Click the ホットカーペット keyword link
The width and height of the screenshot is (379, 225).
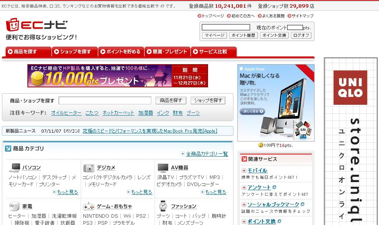[118, 113]
